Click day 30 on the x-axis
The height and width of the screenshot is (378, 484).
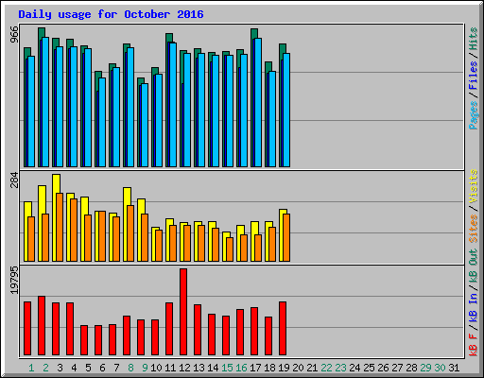tap(440, 368)
